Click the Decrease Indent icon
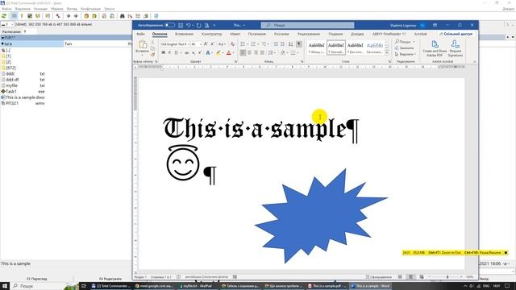Screen dimensions: 516x290 click(x=276, y=44)
